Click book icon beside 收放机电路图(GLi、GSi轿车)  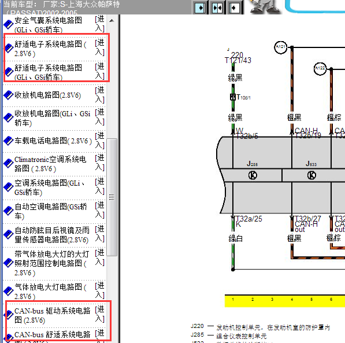8,118
